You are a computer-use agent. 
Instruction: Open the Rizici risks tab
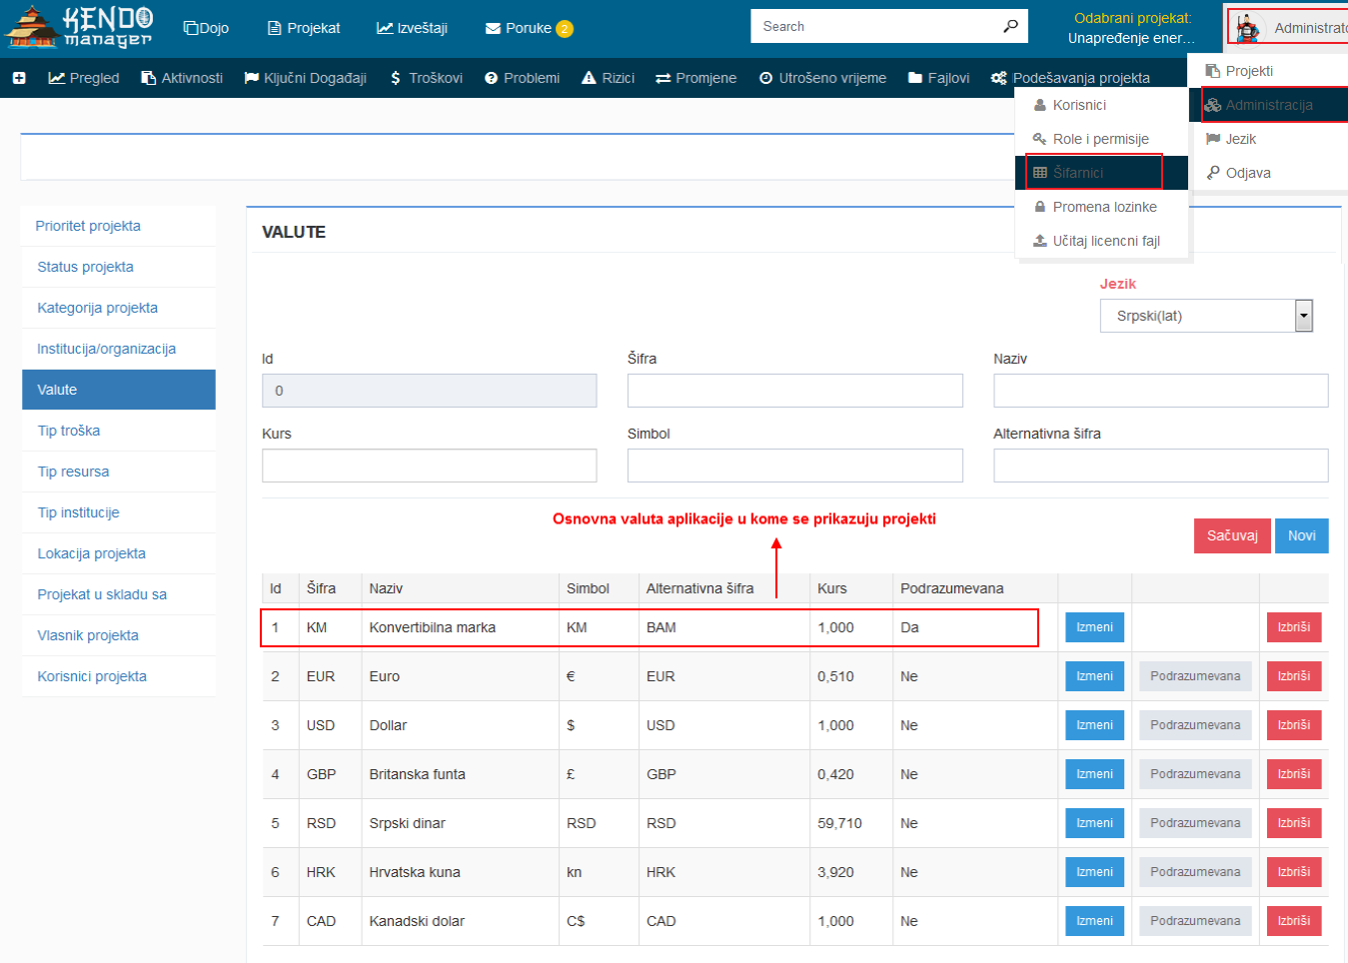[608, 78]
